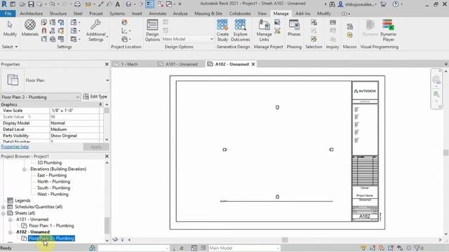Viewport: 449px width, 252px height.
Task: Open the Materials tool
Action: coord(29,28)
